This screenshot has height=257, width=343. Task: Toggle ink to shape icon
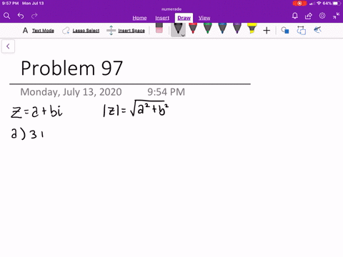pyautogui.click(x=302, y=31)
